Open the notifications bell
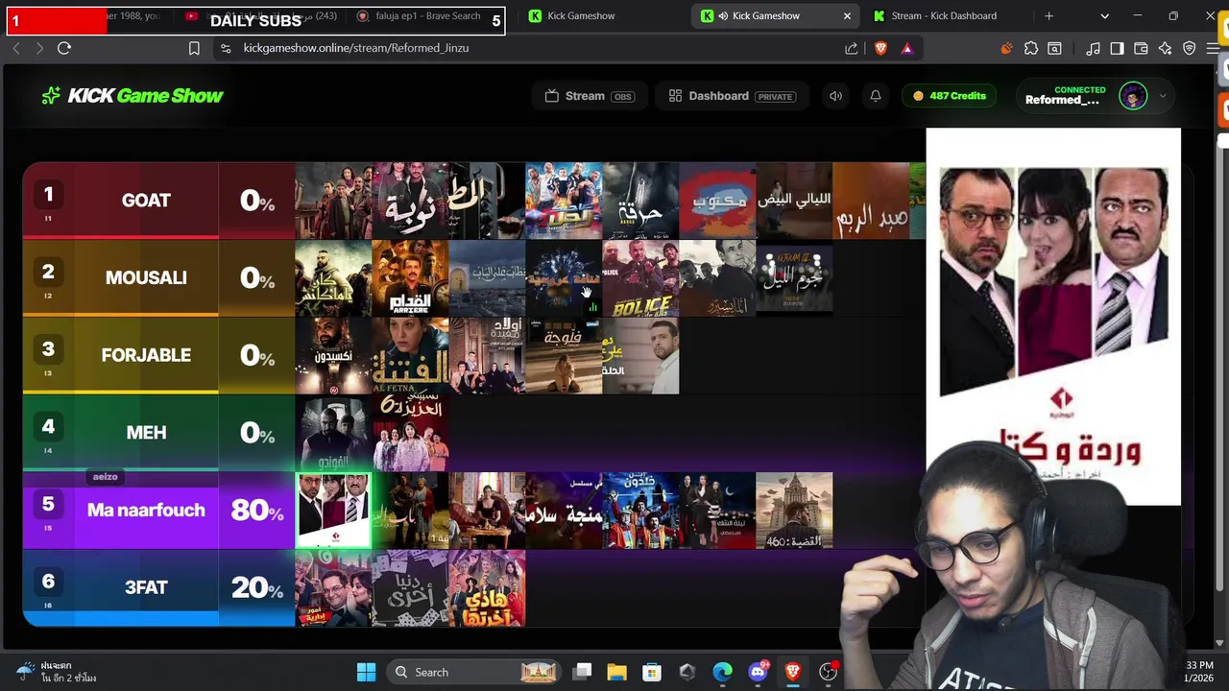This screenshot has height=691, width=1229. [x=876, y=96]
